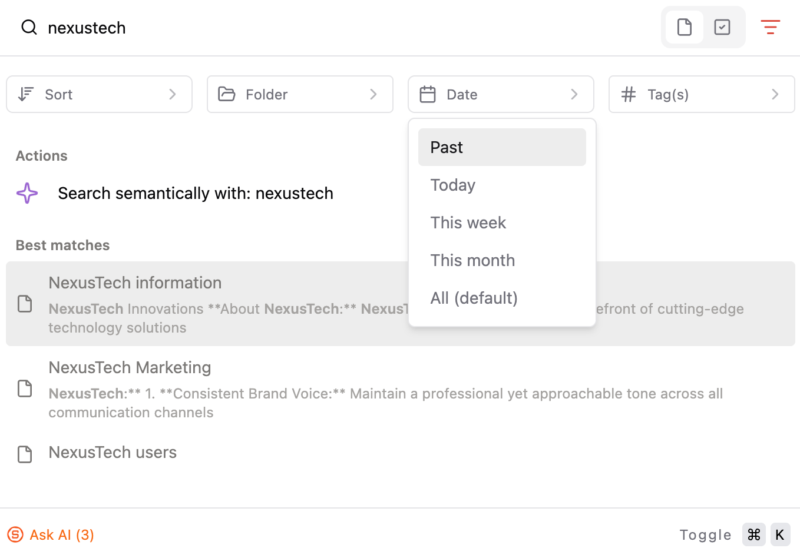
Task: Click the NexusTech Marketing document icon
Action: [25, 388]
